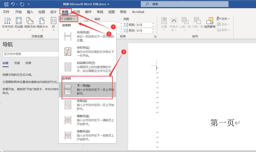Choose 奇数页(D) odd page section break
The width and height of the screenshot is (256, 152).
[87, 135]
